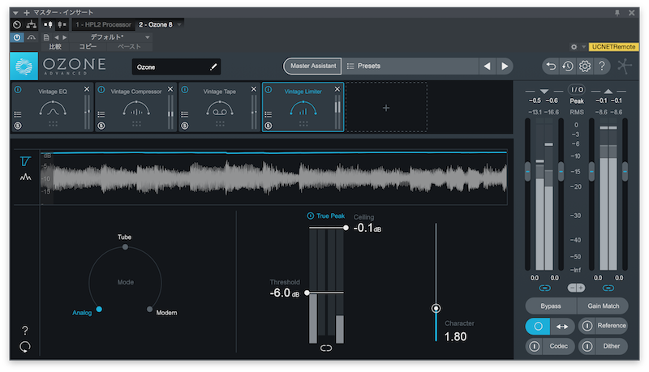The width and height of the screenshot is (649, 372).
Task: Open Vintage Compressor preset list icon
Action: [101, 114]
